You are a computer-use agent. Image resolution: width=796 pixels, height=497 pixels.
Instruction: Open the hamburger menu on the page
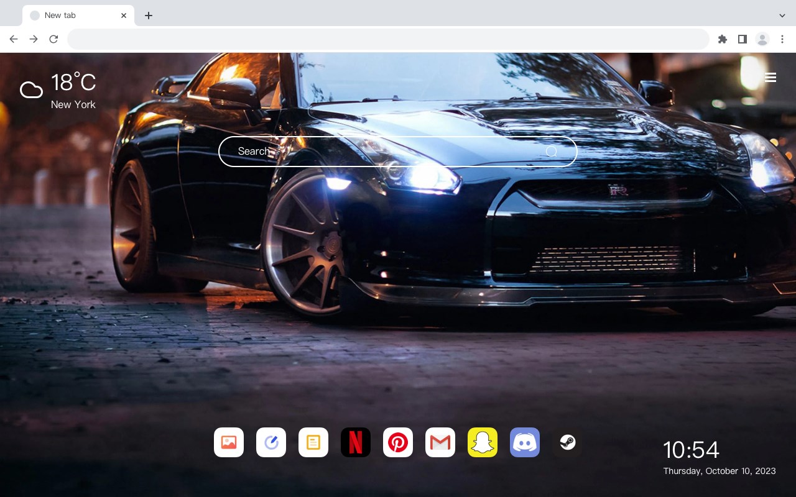[x=771, y=78]
